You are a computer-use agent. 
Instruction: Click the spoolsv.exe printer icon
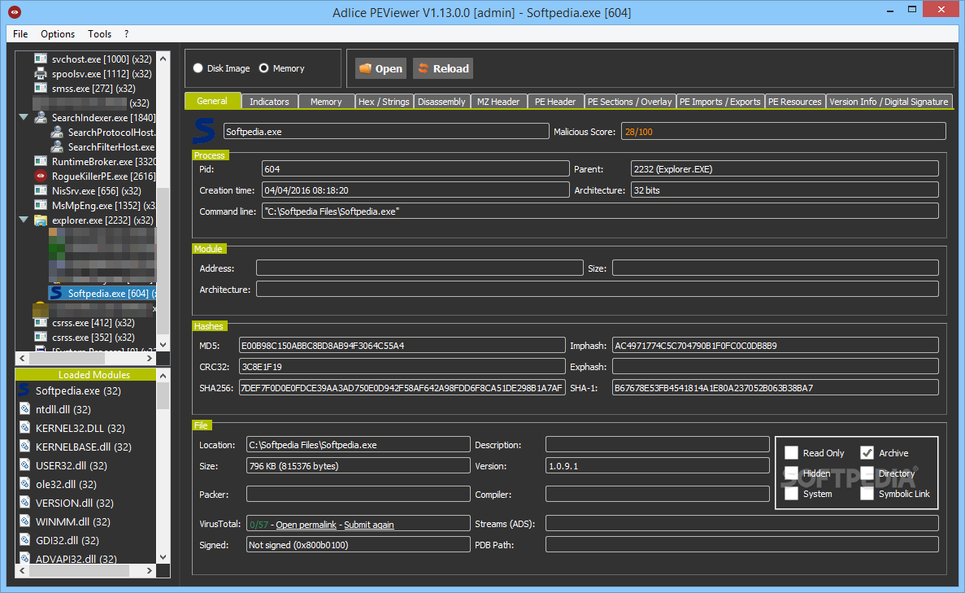pos(41,74)
